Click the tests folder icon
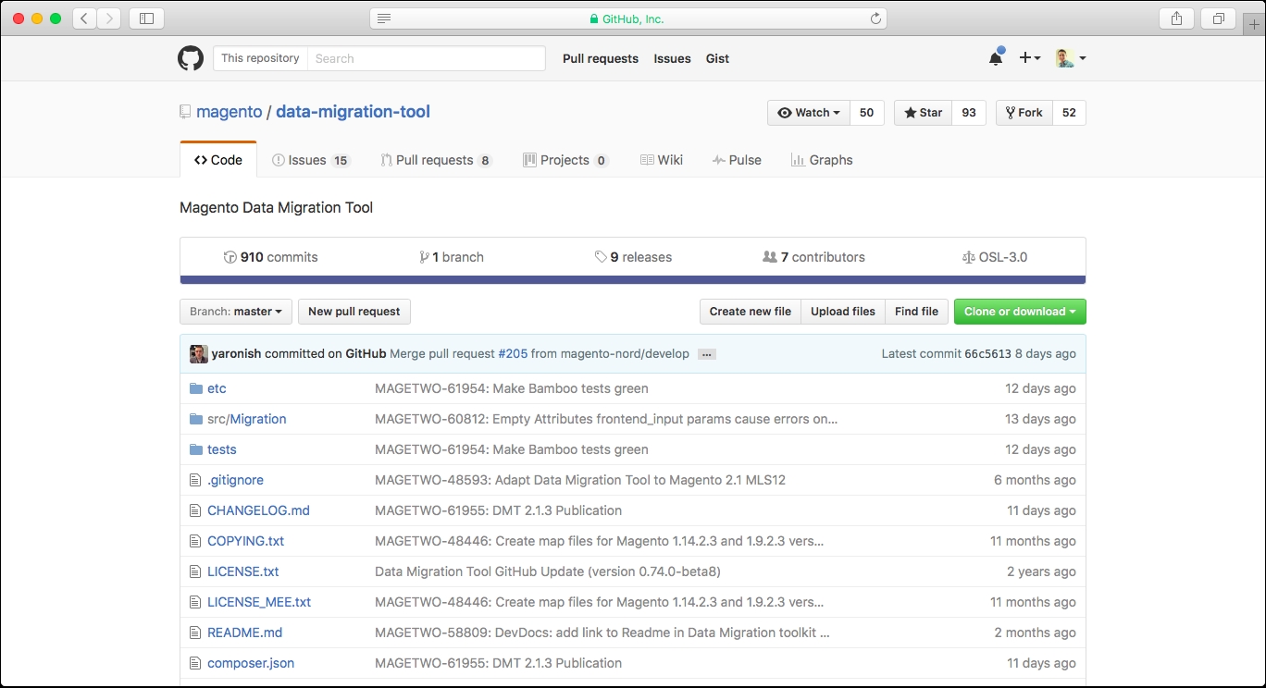 click(195, 449)
